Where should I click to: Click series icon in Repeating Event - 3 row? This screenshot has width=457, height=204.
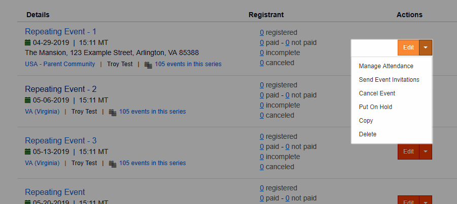point(113,164)
